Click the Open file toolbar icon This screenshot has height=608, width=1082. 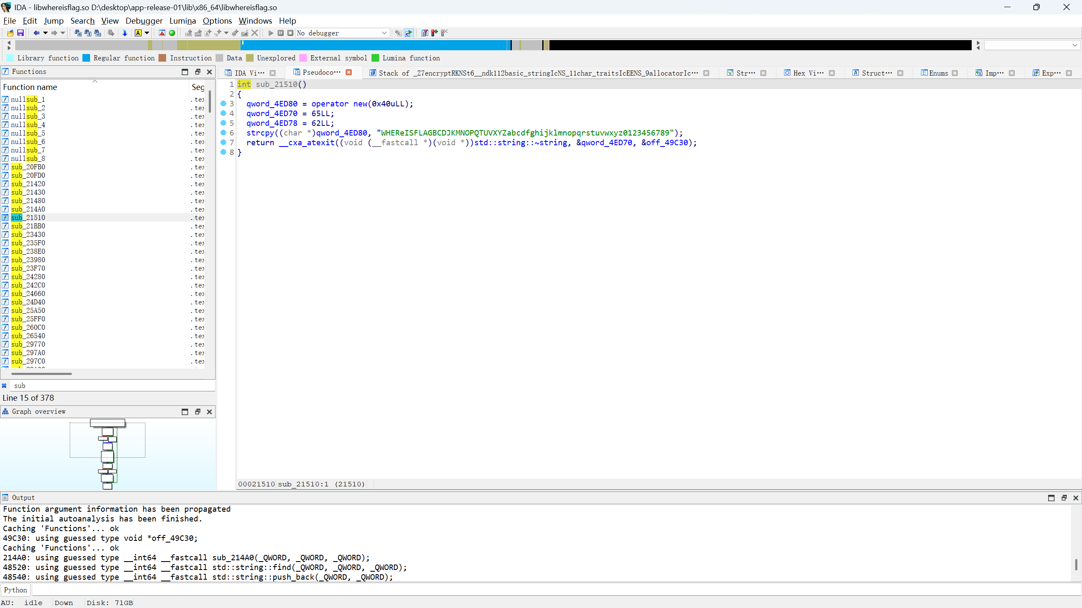[x=11, y=33]
